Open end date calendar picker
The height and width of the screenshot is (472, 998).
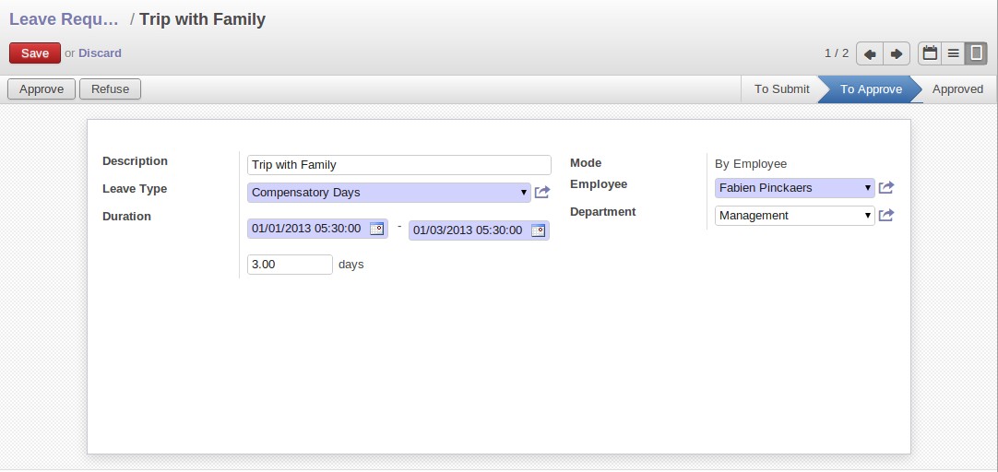pos(539,230)
